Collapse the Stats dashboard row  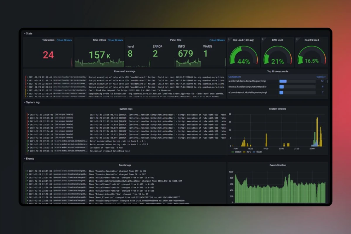coord(28,34)
